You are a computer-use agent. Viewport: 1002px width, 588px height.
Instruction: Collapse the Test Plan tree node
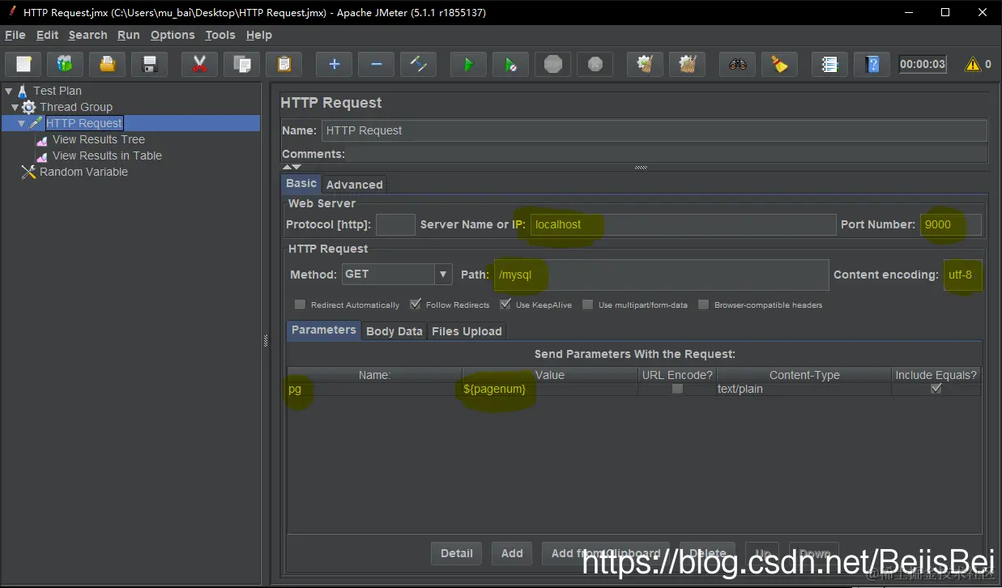[x=9, y=91]
